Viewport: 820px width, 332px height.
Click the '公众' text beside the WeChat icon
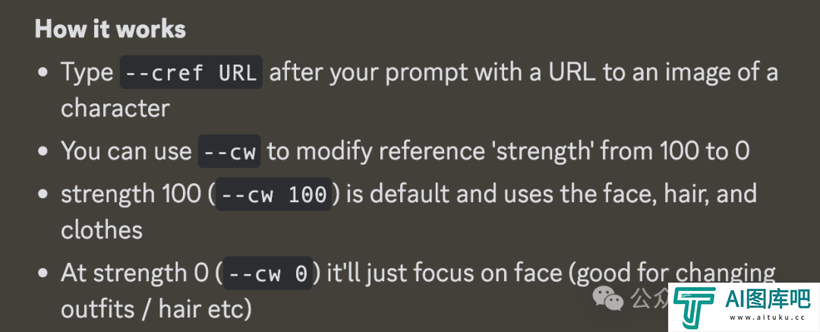point(649,299)
